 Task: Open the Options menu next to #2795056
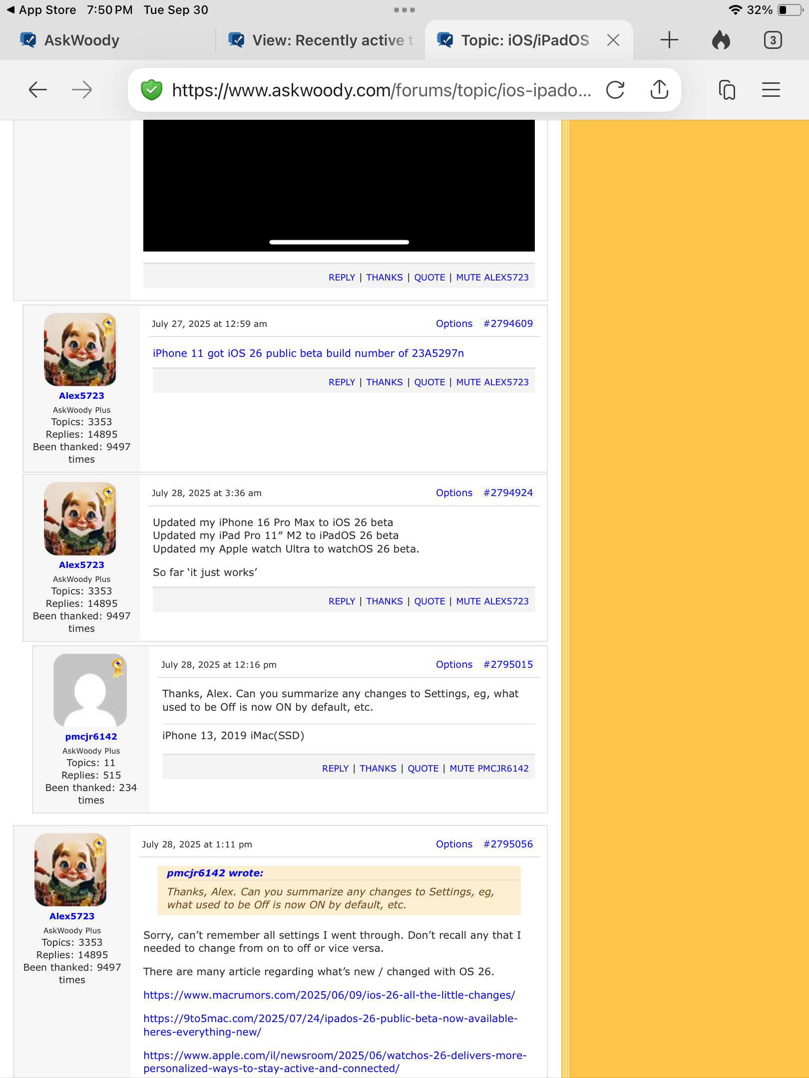[453, 844]
